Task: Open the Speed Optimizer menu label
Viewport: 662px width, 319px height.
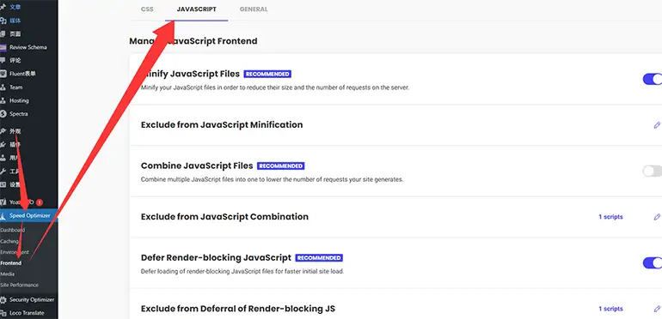Action: 30,216
